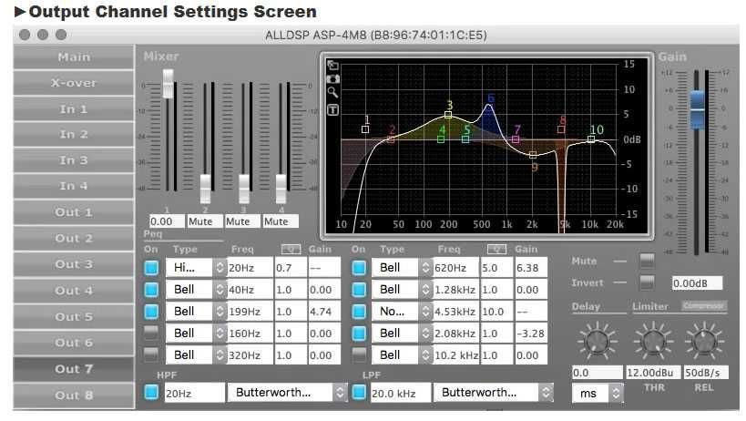Open HPF Butterworth filter type dropdown
Viewport: 746px width, 421px height.
[x=287, y=393]
